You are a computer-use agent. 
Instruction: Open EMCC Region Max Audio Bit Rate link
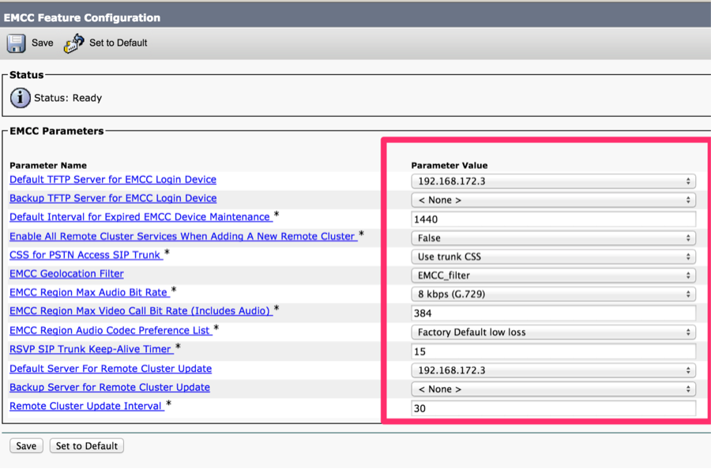[x=90, y=292]
